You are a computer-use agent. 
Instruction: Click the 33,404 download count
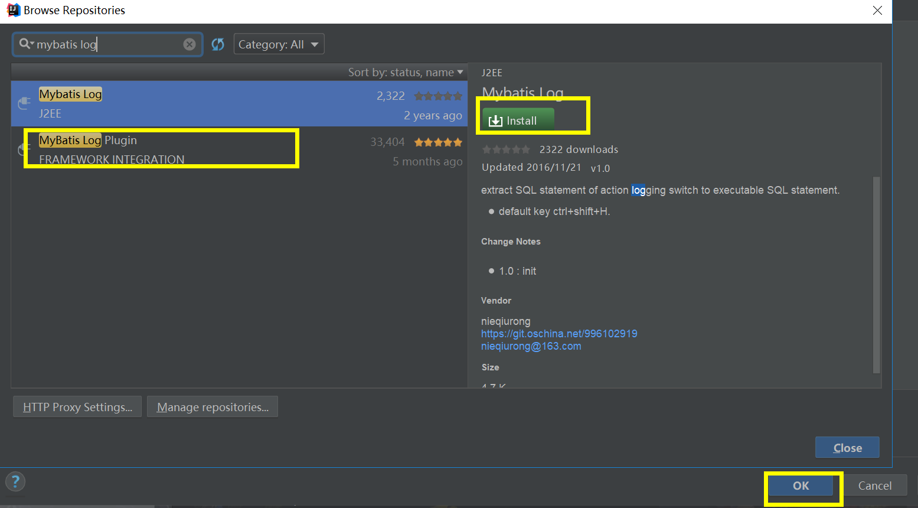pos(387,142)
